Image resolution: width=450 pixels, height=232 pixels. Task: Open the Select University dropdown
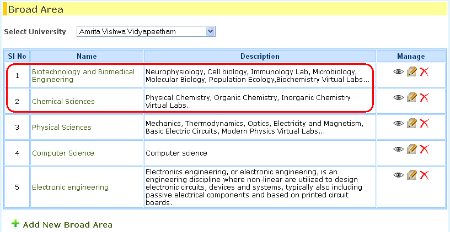click(210, 31)
